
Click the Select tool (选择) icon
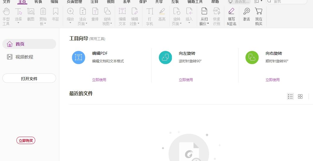point(18,11)
